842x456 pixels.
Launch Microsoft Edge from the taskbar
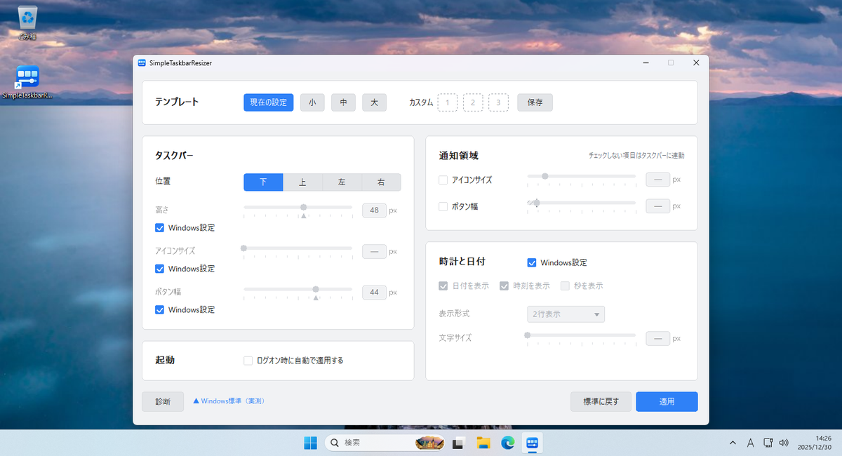[507, 443]
